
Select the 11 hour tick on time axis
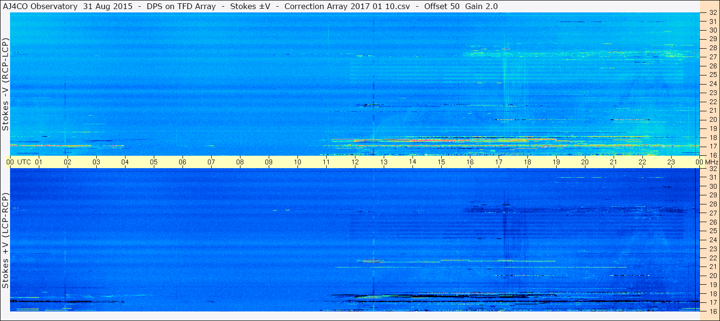tap(326, 162)
